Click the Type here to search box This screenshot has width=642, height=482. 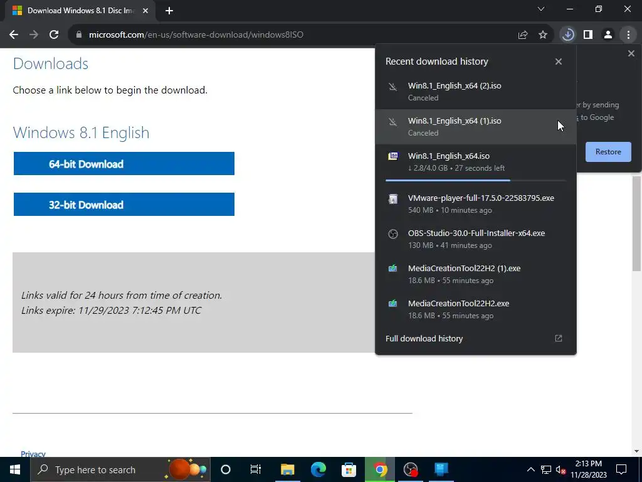[120, 469]
